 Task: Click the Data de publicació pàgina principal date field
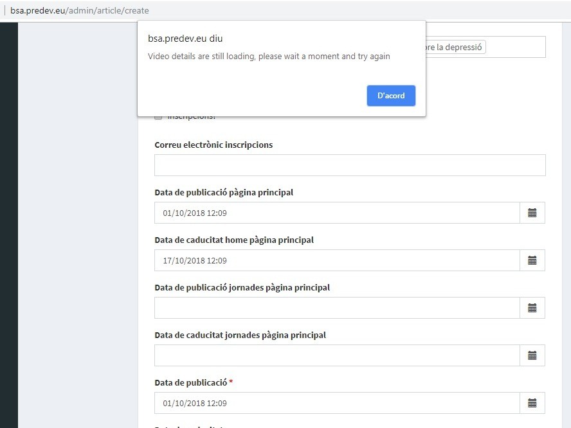pos(337,213)
